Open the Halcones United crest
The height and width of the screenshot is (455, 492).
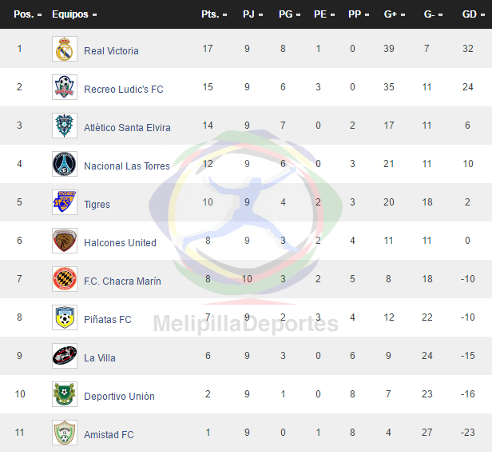65,241
